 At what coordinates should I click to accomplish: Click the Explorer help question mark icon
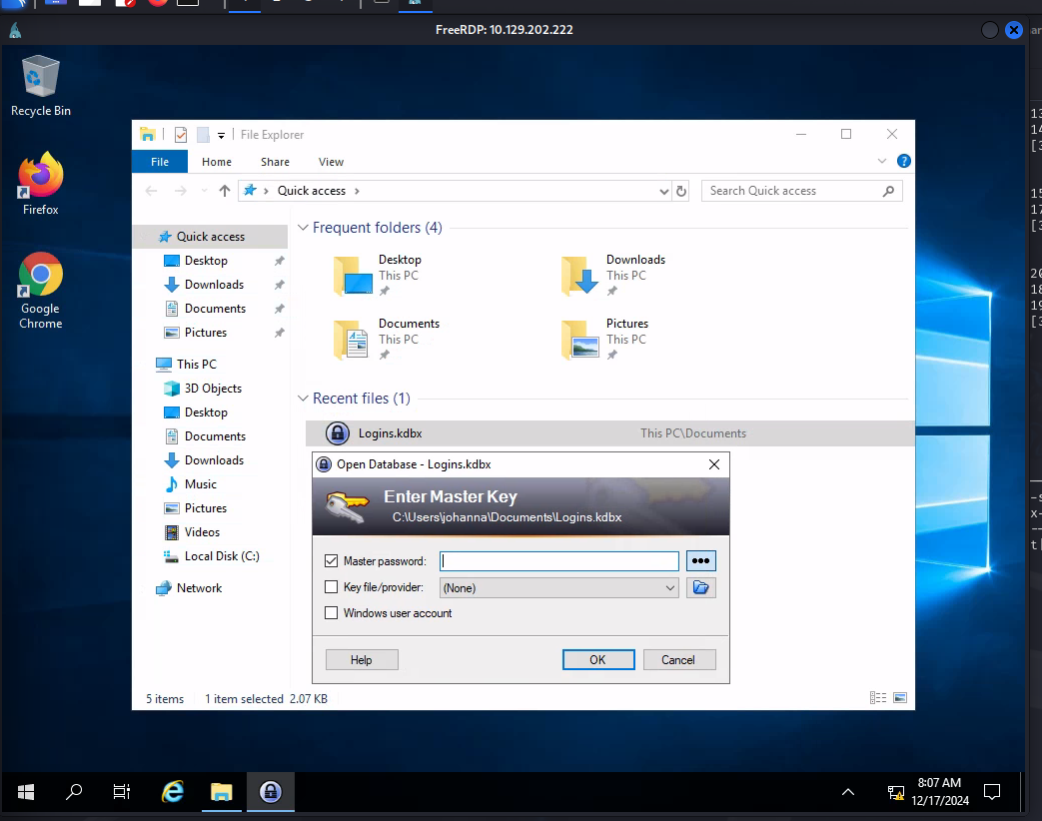(x=903, y=161)
